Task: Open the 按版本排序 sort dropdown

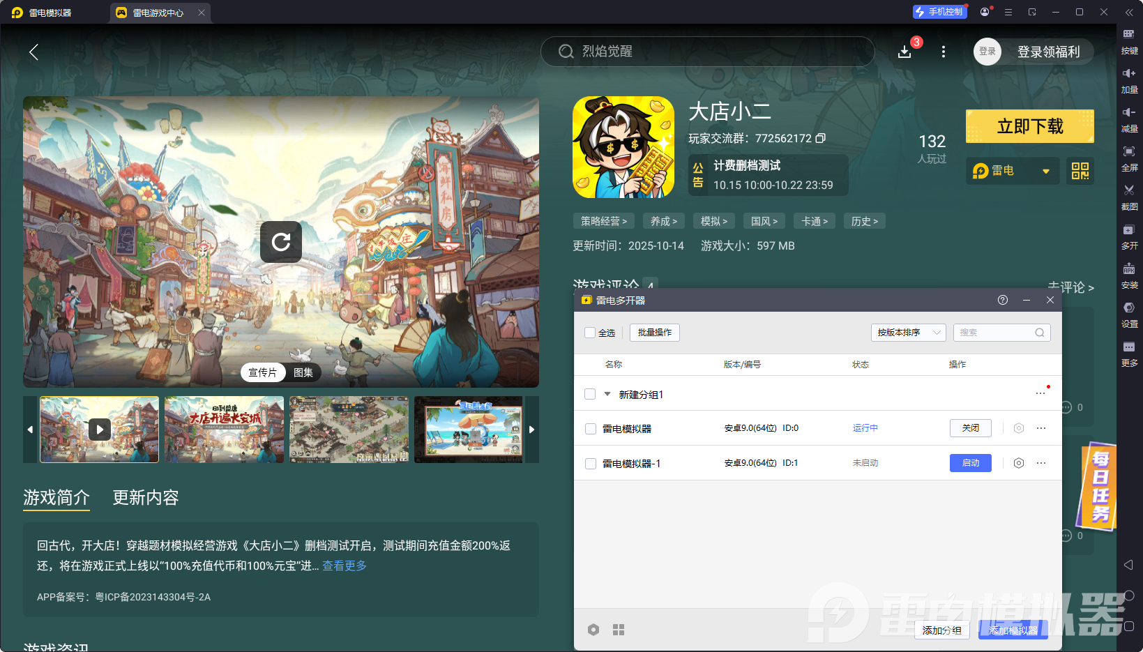Action: (x=908, y=333)
